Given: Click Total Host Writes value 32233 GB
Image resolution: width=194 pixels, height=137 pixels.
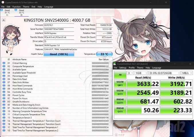Looking at the screenshot, I should [104, 29].
